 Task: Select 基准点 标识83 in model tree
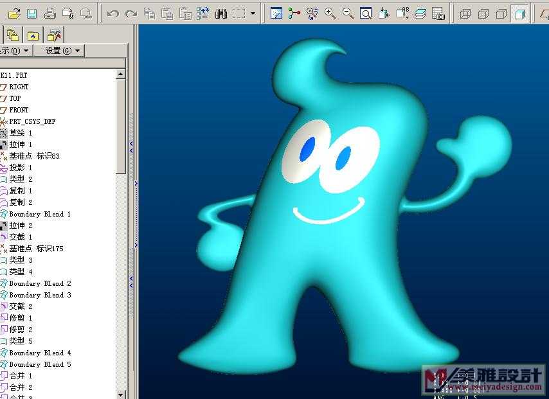pyautogui.click(x=34, y=156)
